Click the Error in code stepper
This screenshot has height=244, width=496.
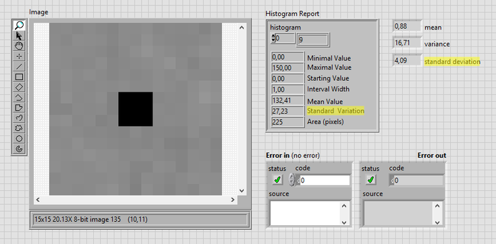tap(292, 180)
